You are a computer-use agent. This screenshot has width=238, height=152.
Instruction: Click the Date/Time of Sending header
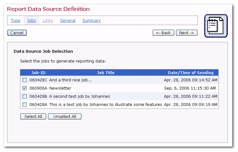pyautogui.click(x=191, y=73)
